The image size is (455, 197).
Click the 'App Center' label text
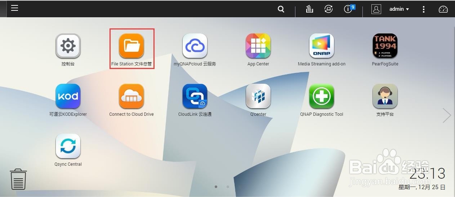(258, 64)
